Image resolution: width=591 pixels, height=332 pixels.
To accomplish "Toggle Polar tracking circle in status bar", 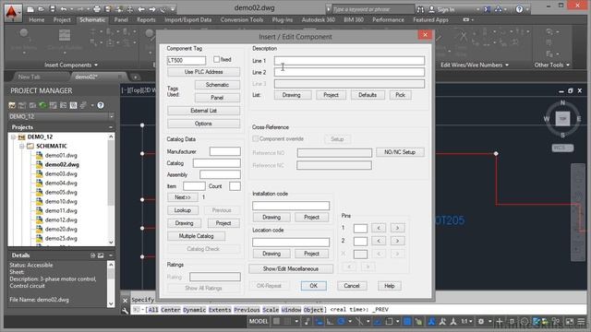I will click(341, 322).
